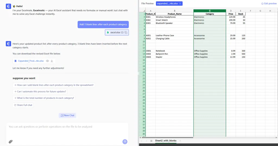This screenshot has width=278, height=146.
Task: Click Exit preview
Action: click(269, 4)
